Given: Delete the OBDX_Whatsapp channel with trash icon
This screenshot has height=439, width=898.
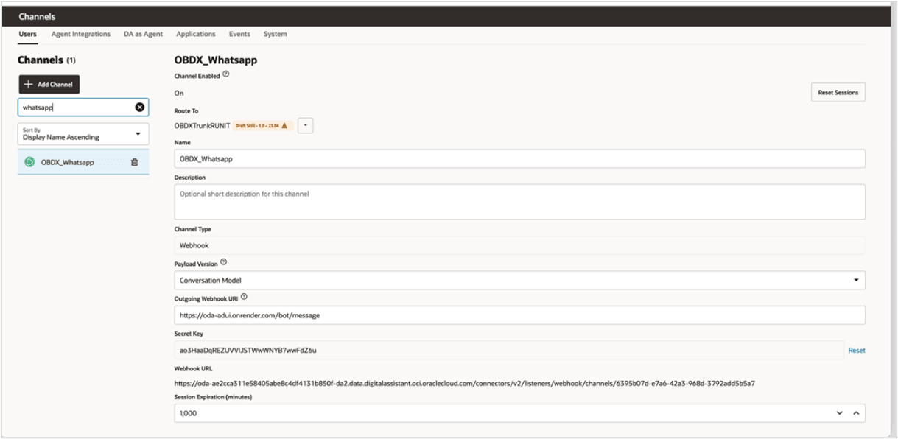Looking at the screenshot, I should (x=134, y=162).
